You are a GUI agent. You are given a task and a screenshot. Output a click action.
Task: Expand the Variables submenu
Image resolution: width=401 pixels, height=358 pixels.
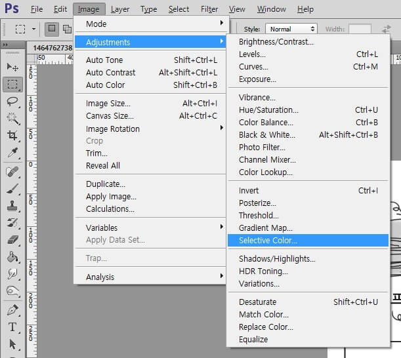tap(151, 228)
